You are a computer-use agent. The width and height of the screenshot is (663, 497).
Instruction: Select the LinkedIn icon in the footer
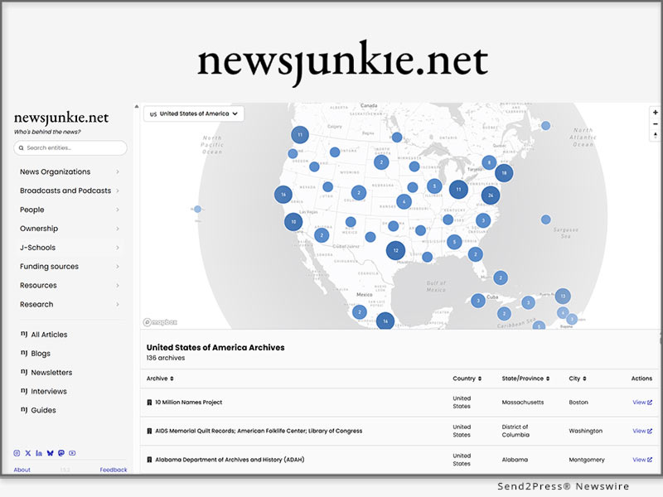(39, 453)
